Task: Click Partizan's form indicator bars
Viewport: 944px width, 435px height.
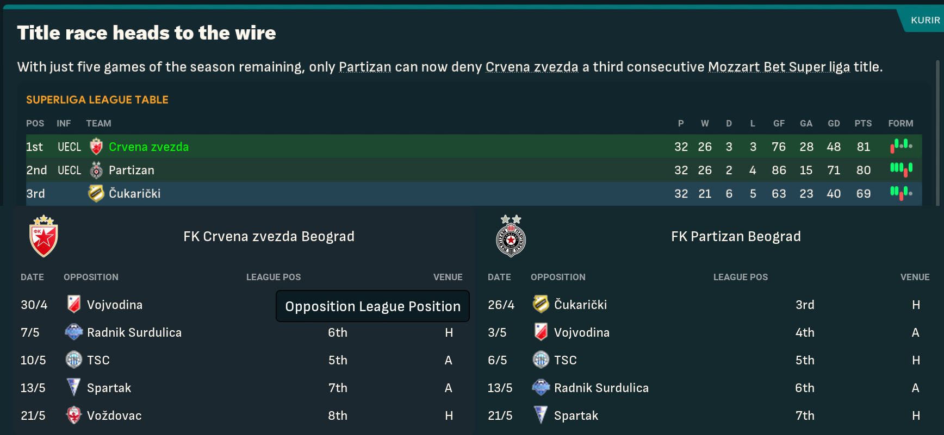Action: coord(901,169)
